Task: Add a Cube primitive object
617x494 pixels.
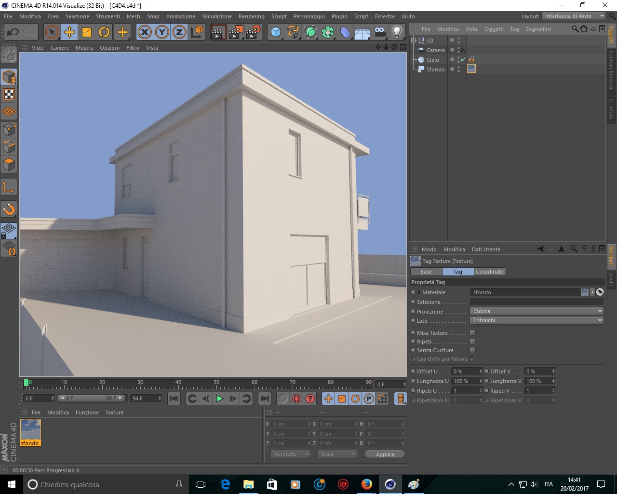Action: click(x=276, y=32)
